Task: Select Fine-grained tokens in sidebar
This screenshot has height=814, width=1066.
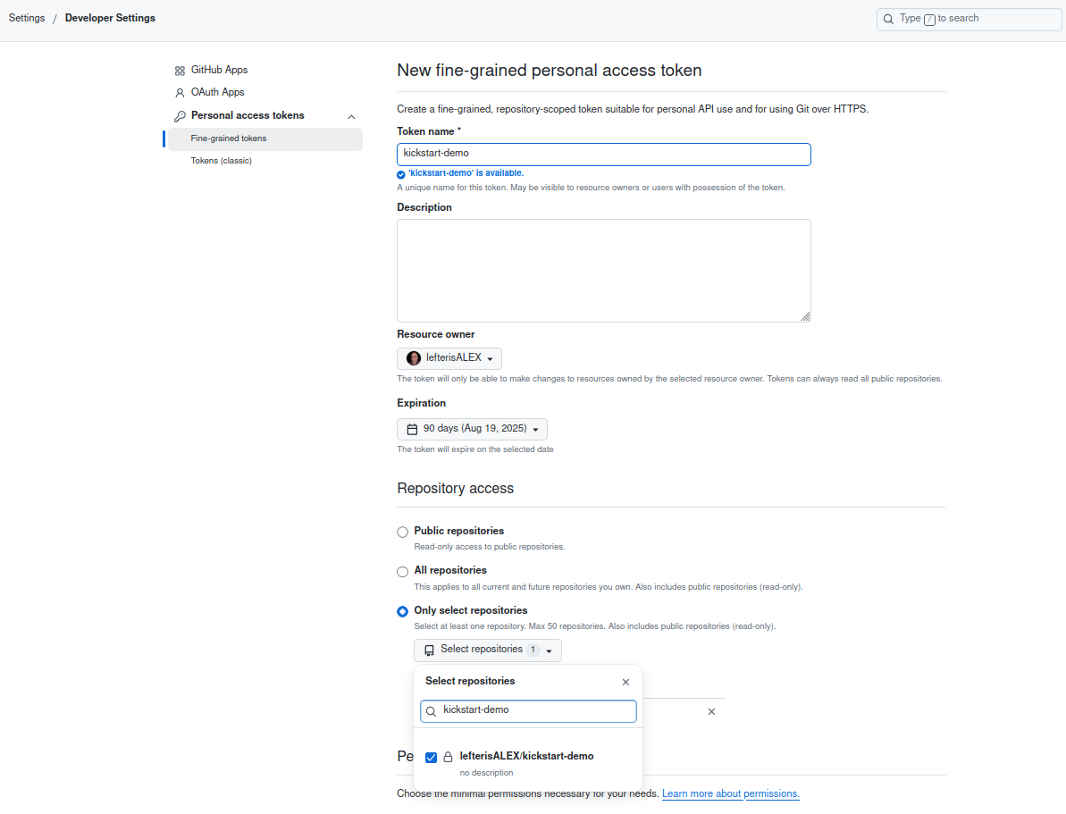Action: pos(265,138)
